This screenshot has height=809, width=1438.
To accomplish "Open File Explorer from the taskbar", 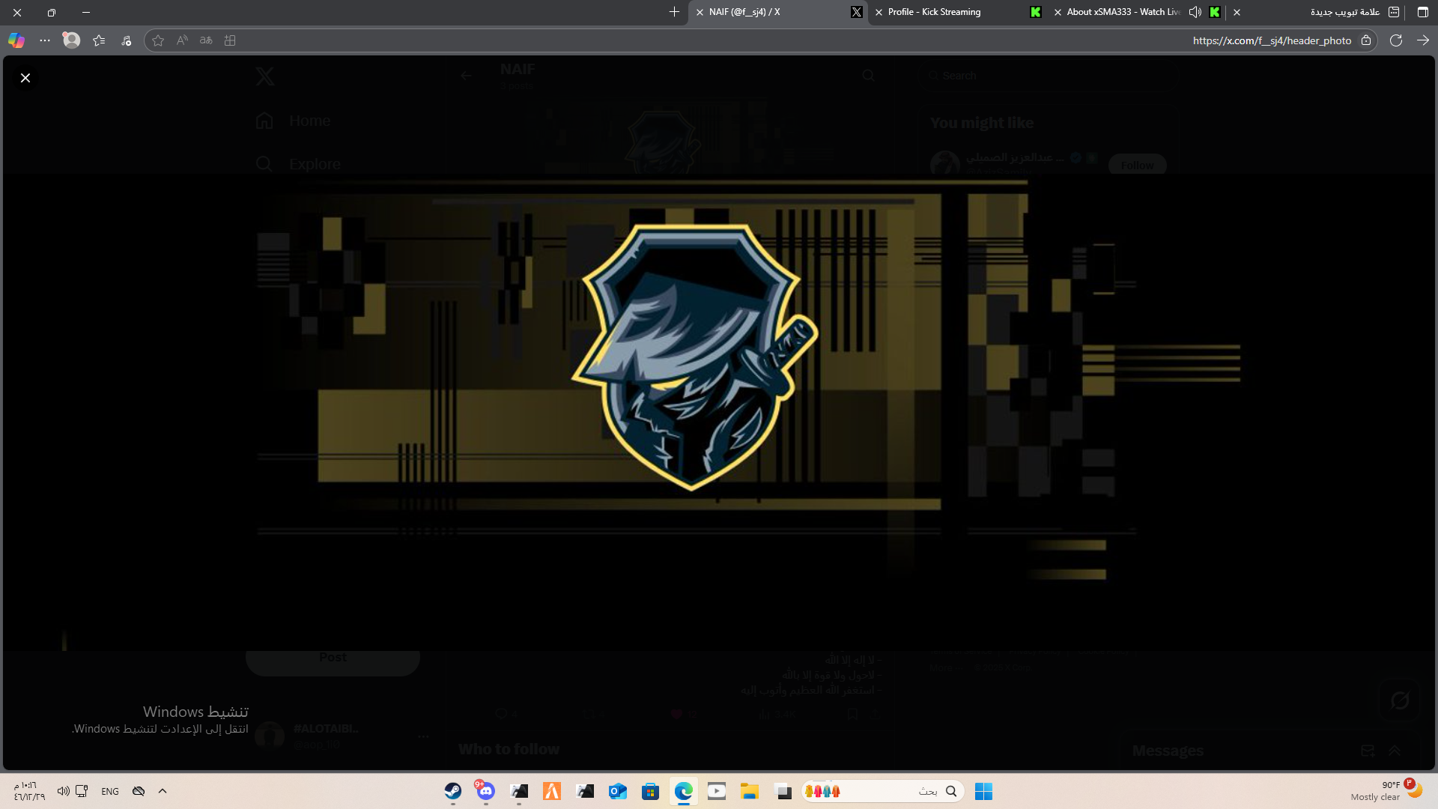I will [750, 791].
